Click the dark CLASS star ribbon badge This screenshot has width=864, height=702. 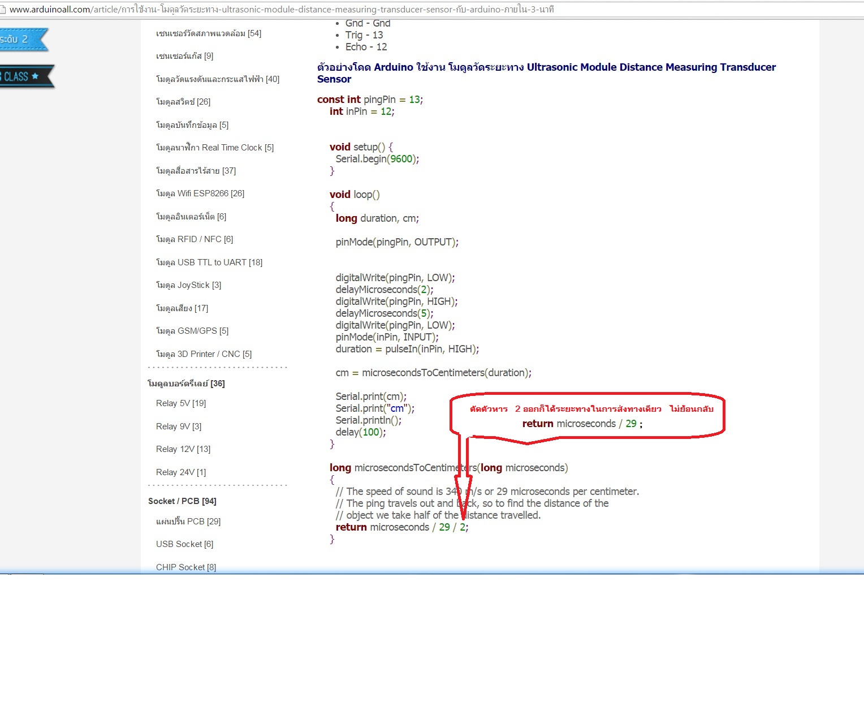click(24, 76)
